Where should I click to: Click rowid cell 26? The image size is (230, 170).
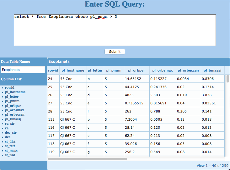pyautogui.click(x=53, y=95)
